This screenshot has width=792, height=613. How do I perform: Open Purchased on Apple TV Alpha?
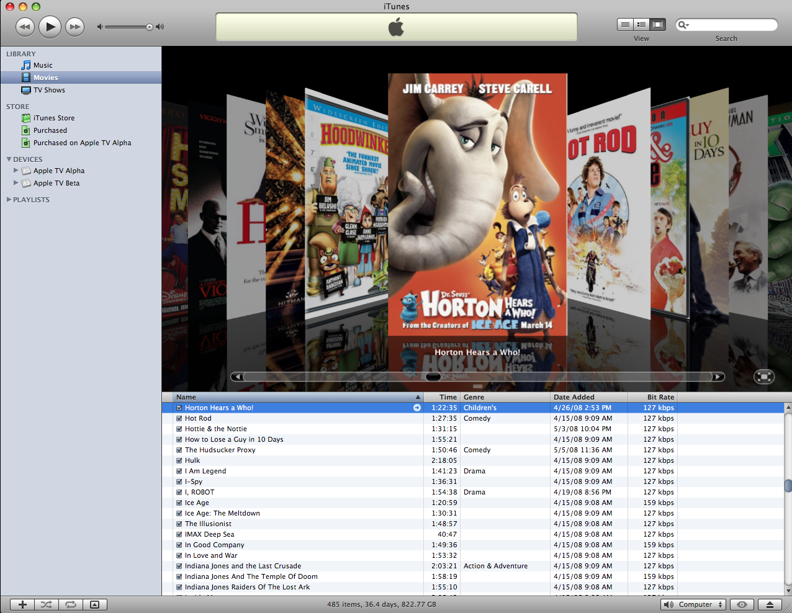coord(81,143)
